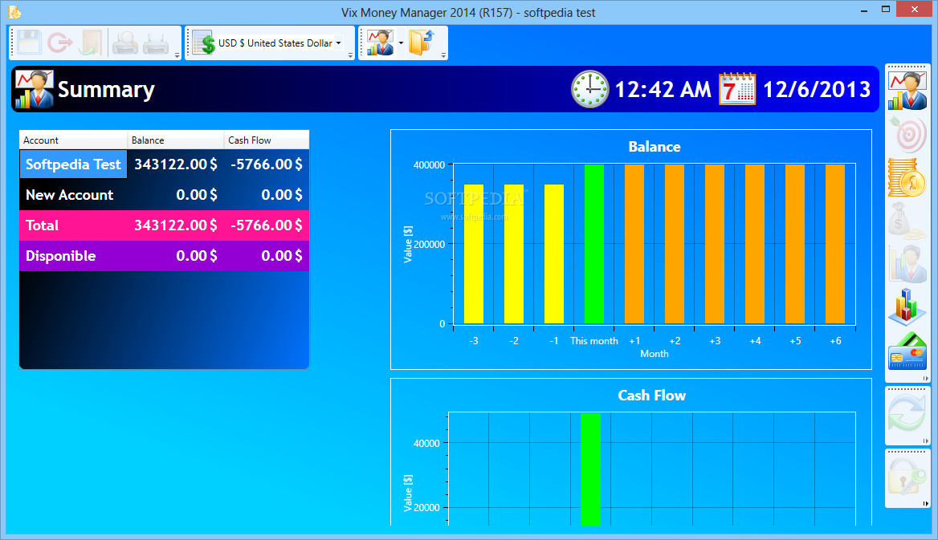Open the currency toolbar's overflow options arrow
The height and width of the screenshot is (540, 938).
click(x=351, y=55)
